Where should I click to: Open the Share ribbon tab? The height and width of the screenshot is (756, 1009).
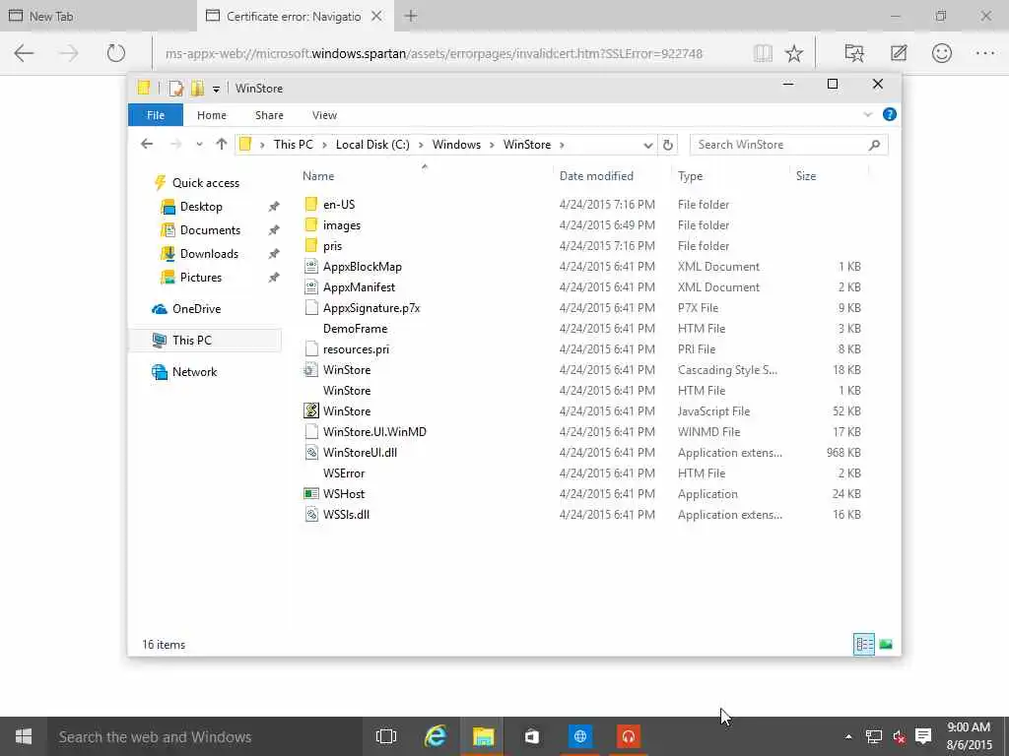coord(269,115)
